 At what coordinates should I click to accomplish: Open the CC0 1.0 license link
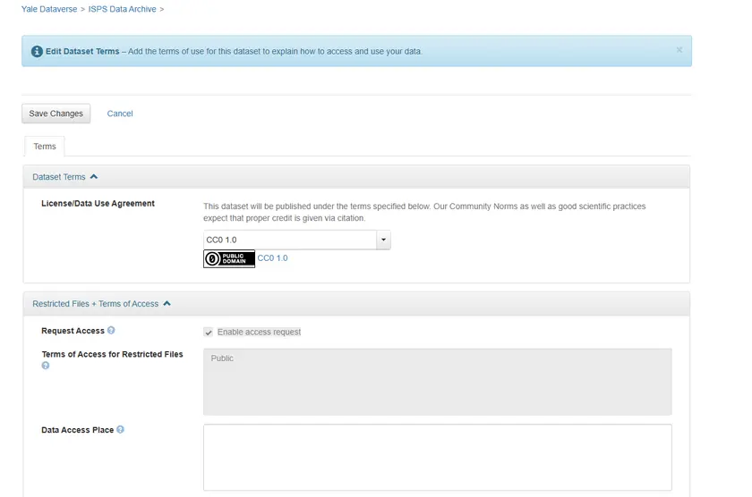click(x=272, y=258)
